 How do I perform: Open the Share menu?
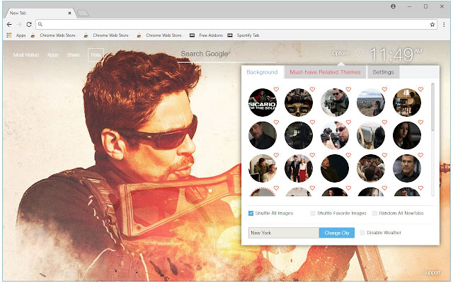click(73, 55)
